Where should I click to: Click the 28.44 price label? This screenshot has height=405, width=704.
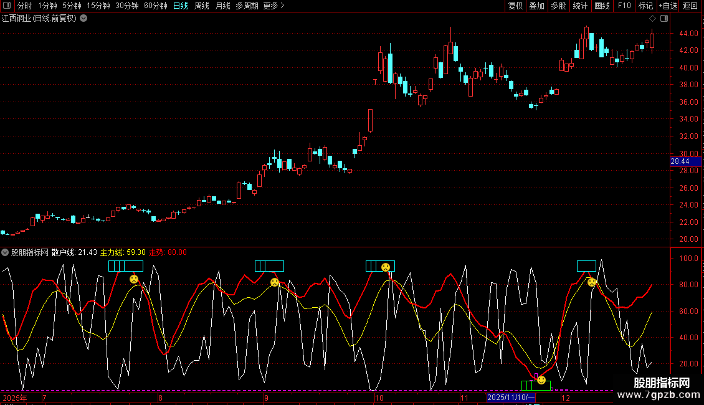click(x=685, y=161)
